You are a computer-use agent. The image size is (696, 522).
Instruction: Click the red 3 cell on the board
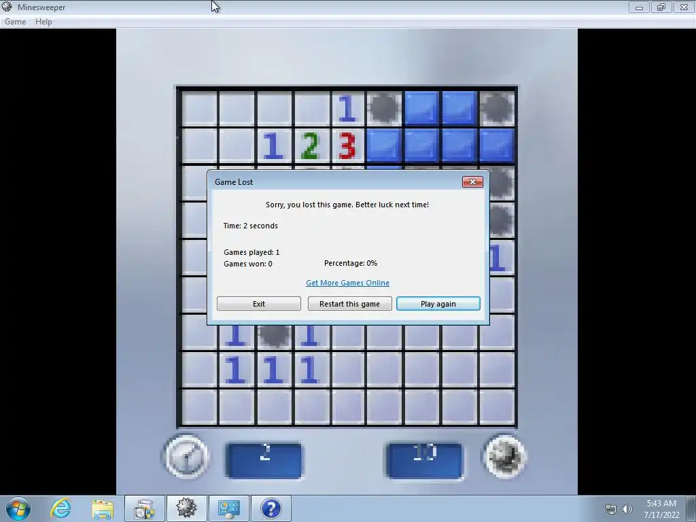coord(347,145)
